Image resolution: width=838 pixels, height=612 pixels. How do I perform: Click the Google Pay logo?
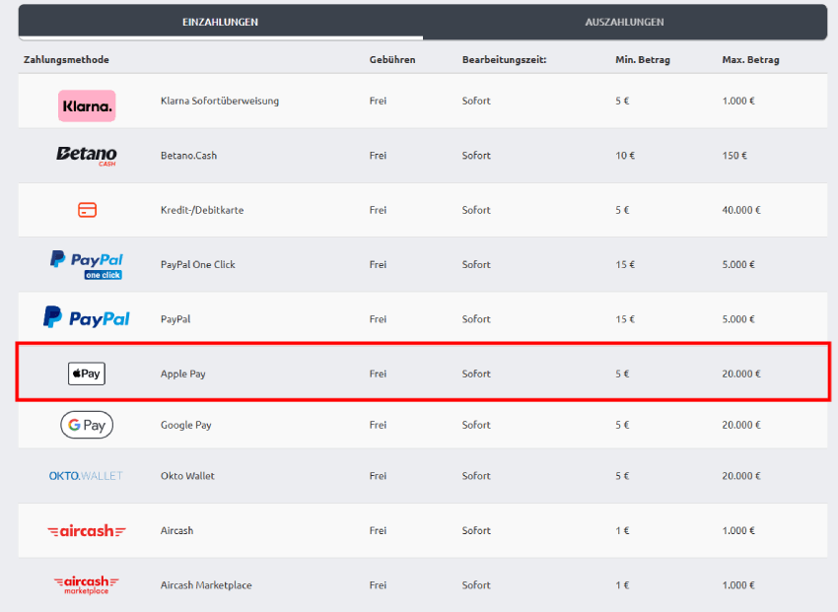tap(87, 425)
